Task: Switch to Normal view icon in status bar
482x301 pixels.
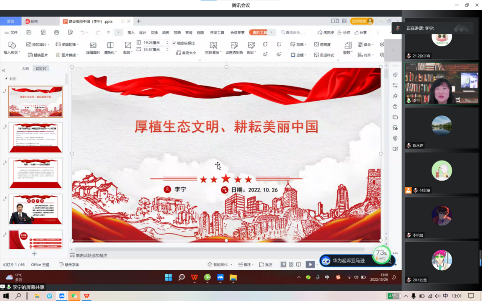Action: pyautogui.click(x=283, y=264)
